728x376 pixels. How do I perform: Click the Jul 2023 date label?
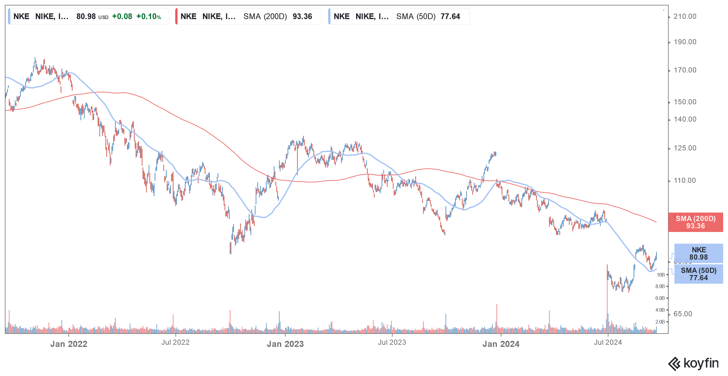click(392, 342)
